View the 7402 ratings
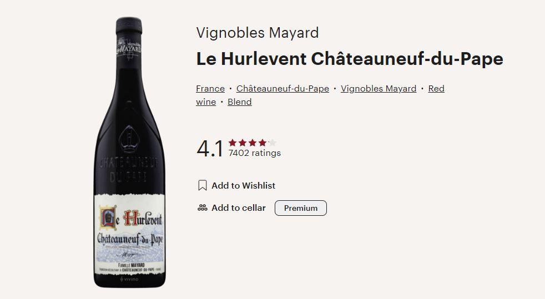 255,153
